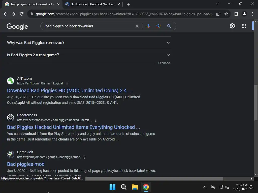
Task: Open a new browser tab
Action: (x=128, y=4)
